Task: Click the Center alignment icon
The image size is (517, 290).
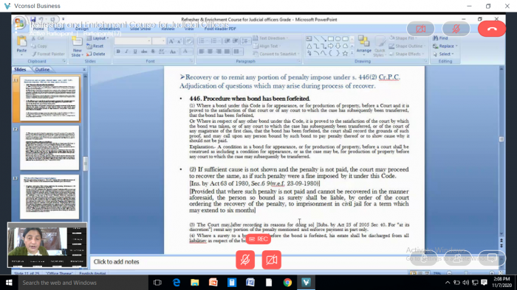Action: [210, 52]
